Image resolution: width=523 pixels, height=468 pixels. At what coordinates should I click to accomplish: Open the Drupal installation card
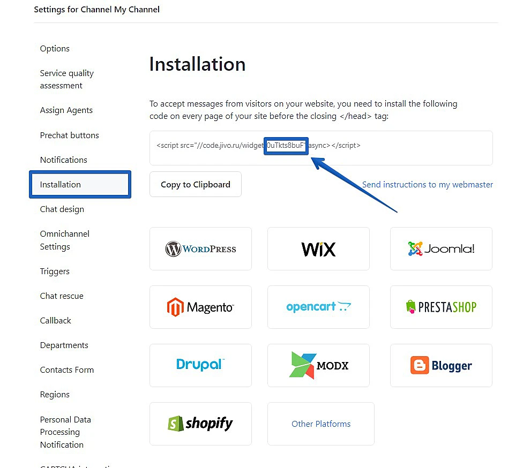(200, 365)
